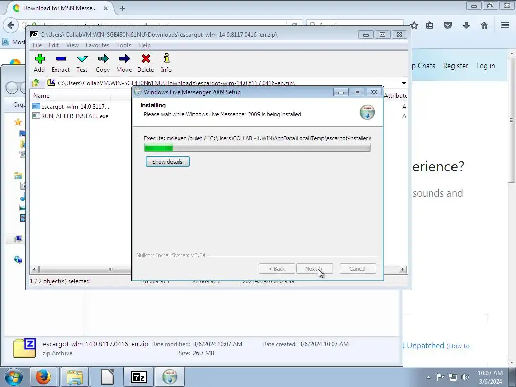Expand the 7-Zip address path dropdown
516x387 pixels.
[x=404, y=83]
